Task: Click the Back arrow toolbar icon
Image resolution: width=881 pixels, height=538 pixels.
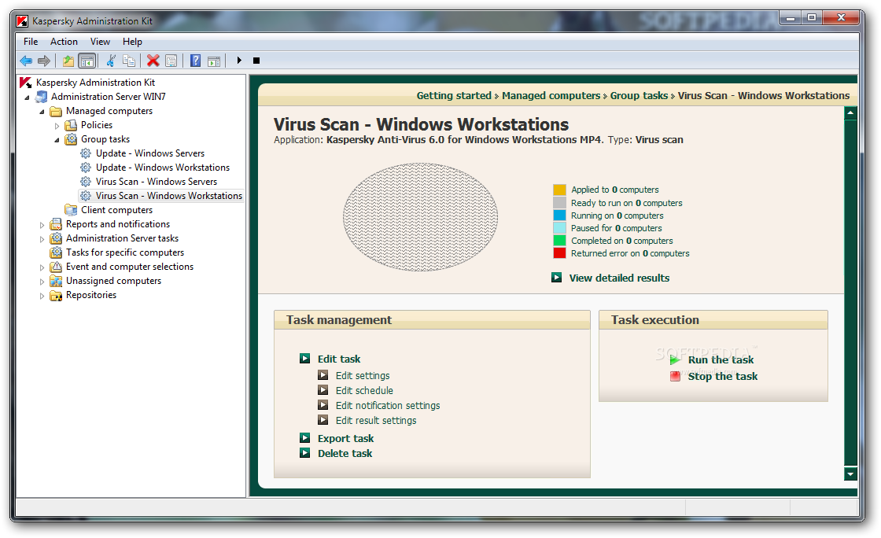Action: 26,61
